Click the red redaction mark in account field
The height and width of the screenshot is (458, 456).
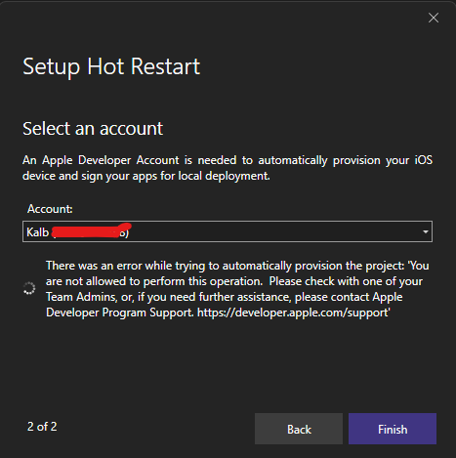click(91, 230)
